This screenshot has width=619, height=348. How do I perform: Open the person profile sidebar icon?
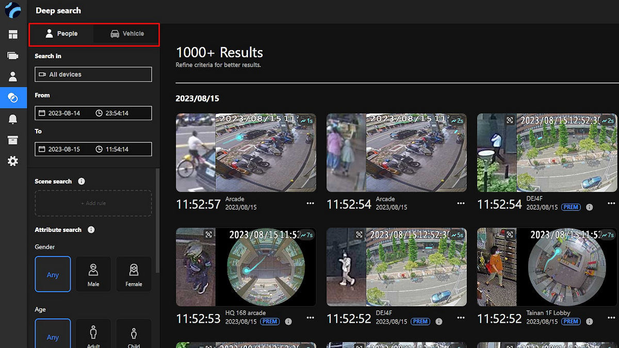[x=13, y=77]
